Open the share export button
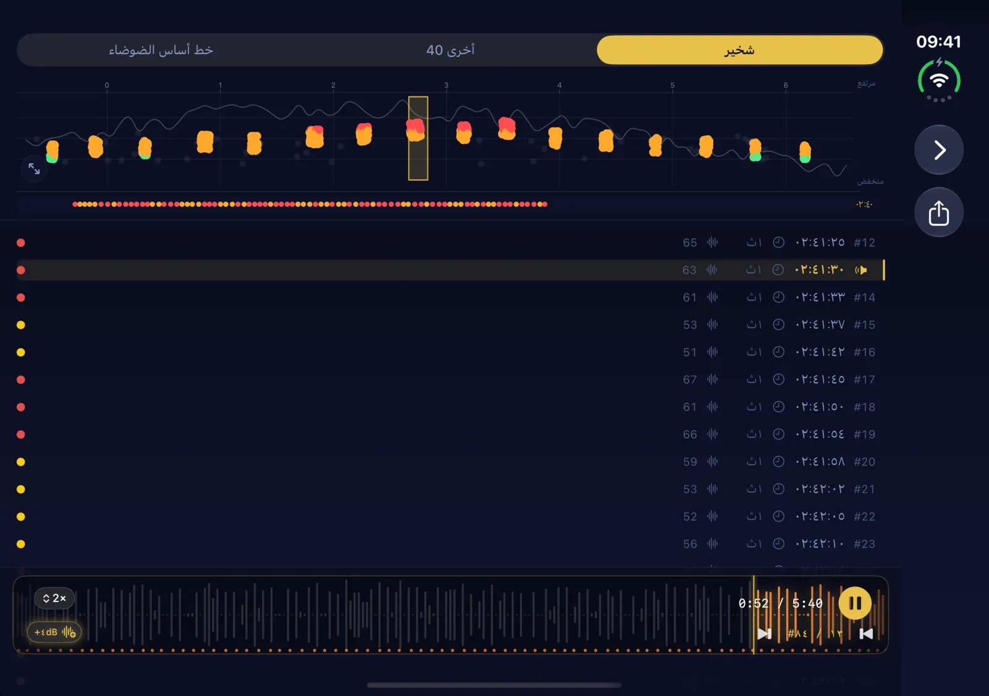Image resolution: width=989 pixels, height=696 pixels. pyautogui.click(x=939, y=213)
